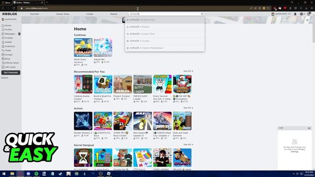Viewport: 315px width, 177px height.
Task: Open the username profile link in the header
Action: click(282, 14)
